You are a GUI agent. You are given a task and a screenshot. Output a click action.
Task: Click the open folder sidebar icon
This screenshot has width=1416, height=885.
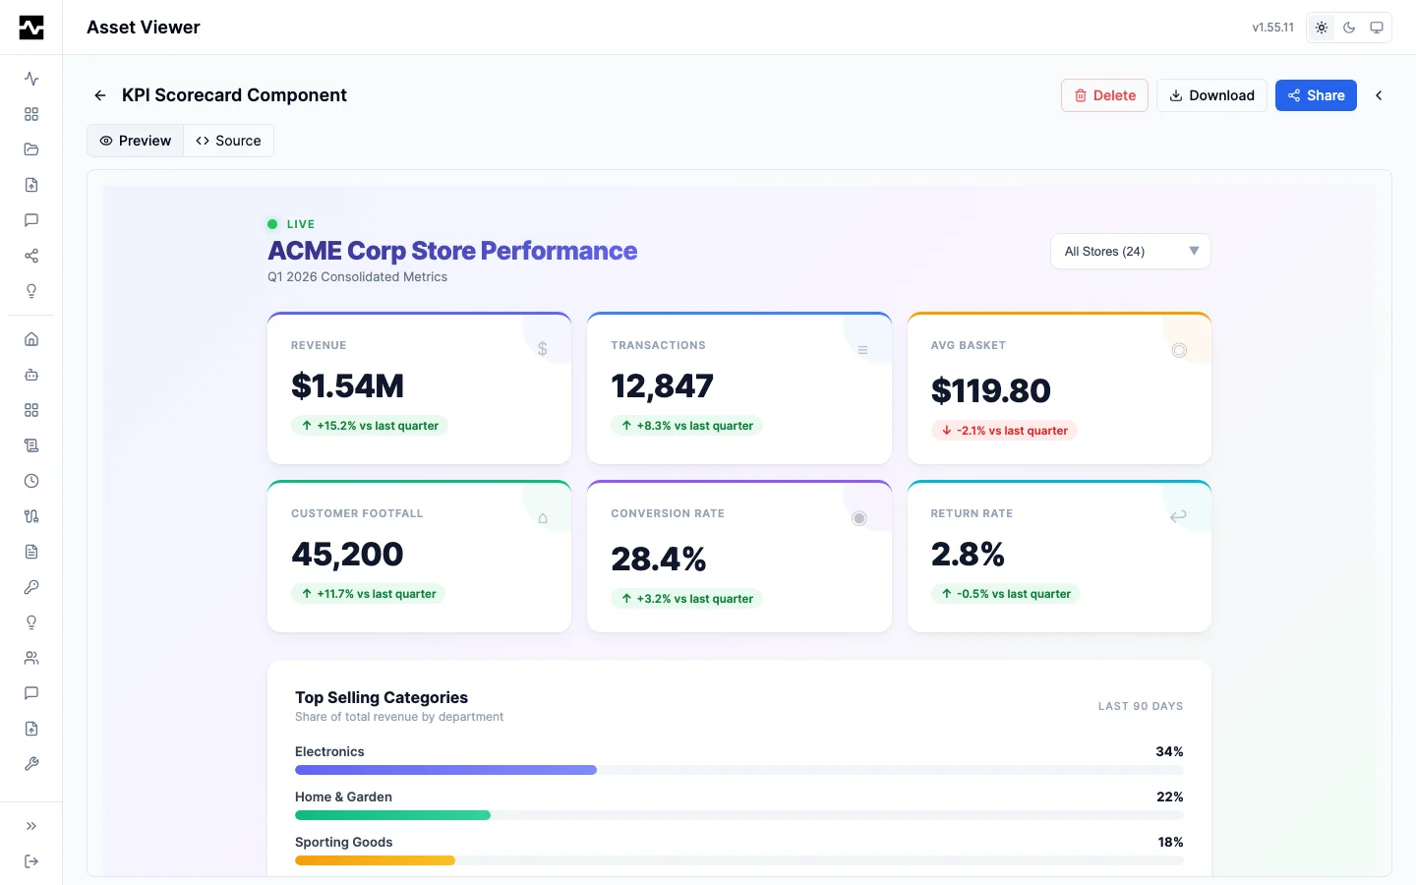coord(31,149)
